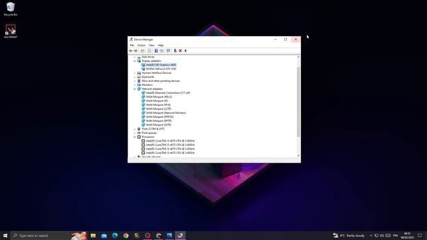427x240 pixels.
Task: Open the Windows Start menu
Action: (5, 235)
